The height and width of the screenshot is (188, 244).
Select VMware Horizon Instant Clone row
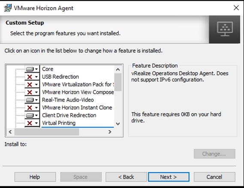(77, 107)
